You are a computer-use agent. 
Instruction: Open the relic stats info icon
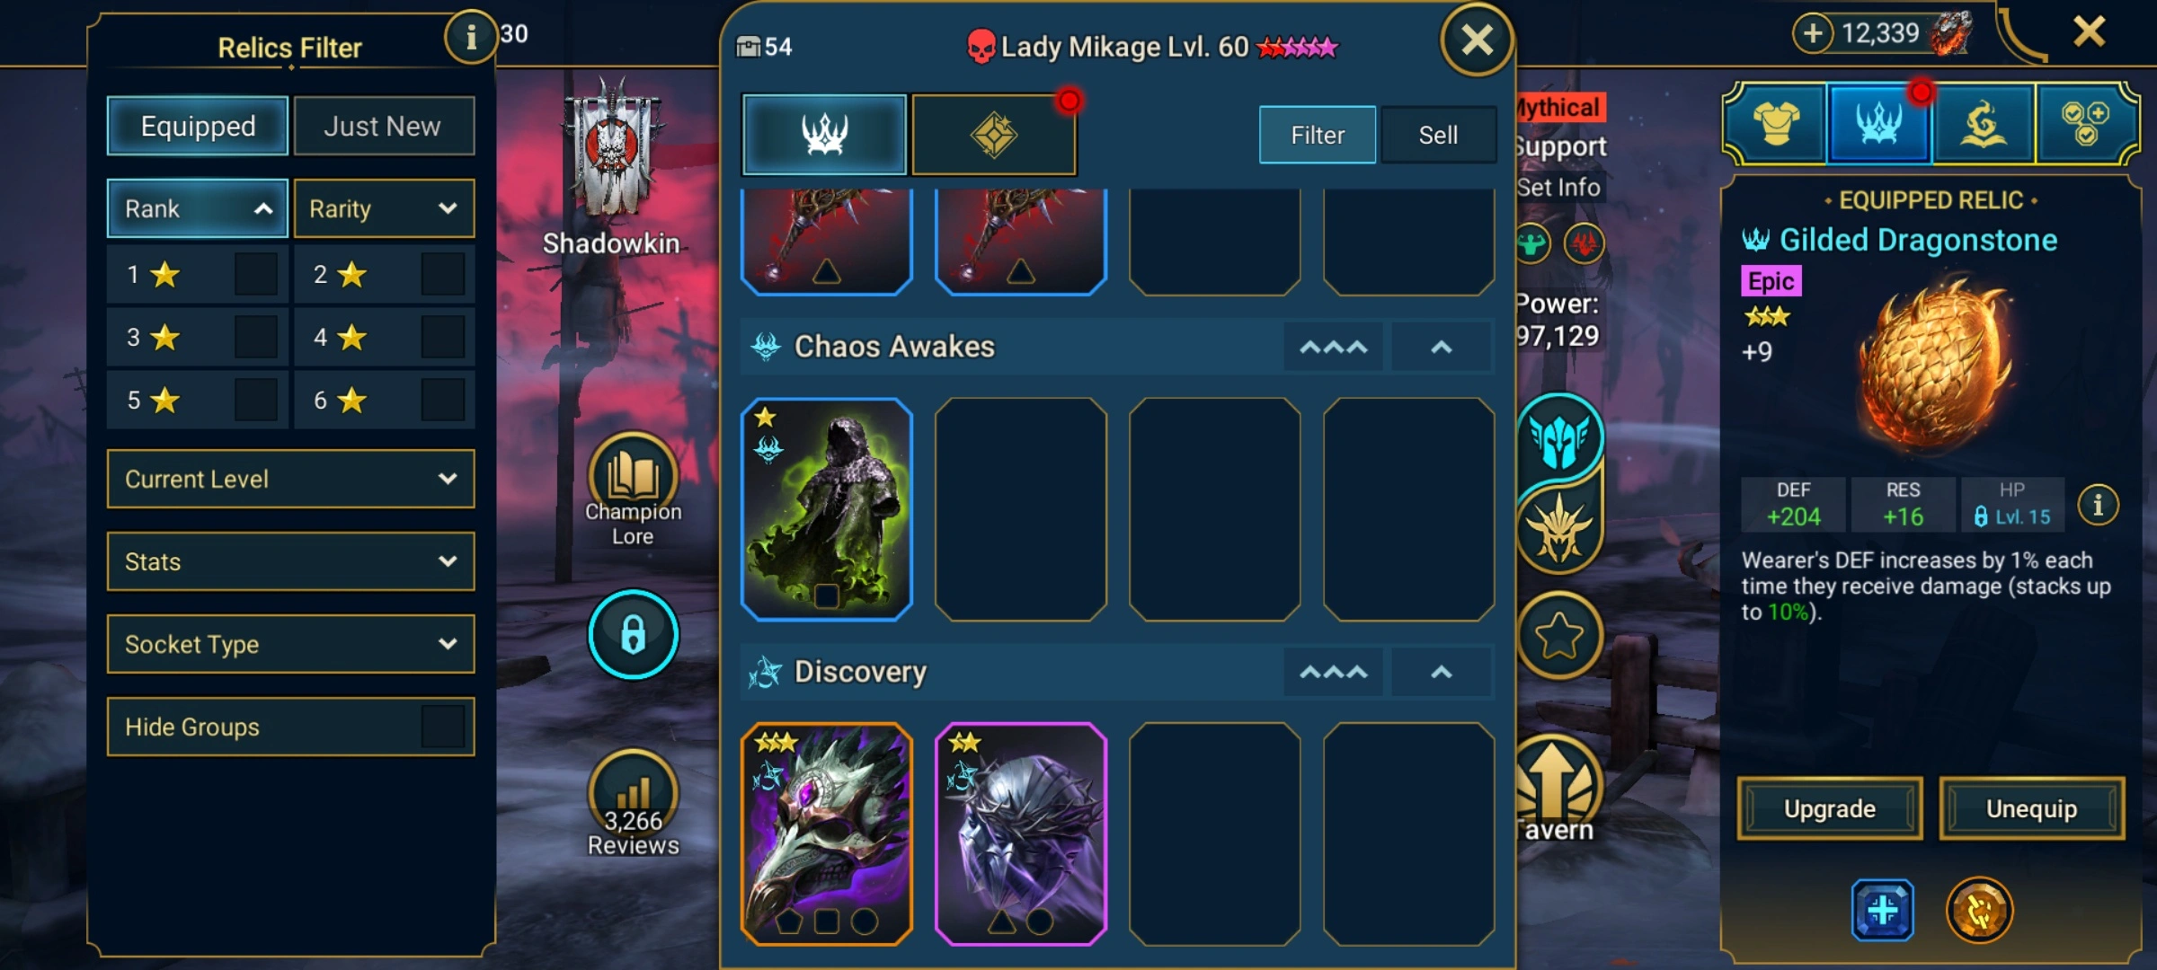[x=2099, y=505]
